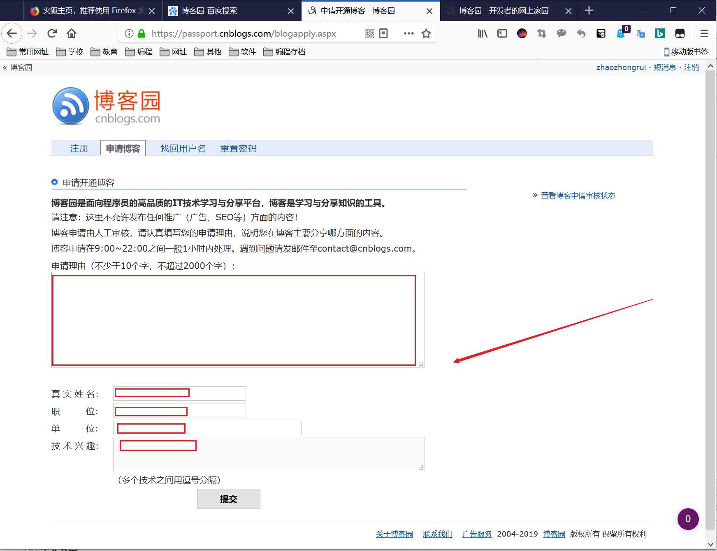This screenshot has height=551, width=717.
Task: Open 查看博客申请审核状态 link
Action: (x=578, y=196)
